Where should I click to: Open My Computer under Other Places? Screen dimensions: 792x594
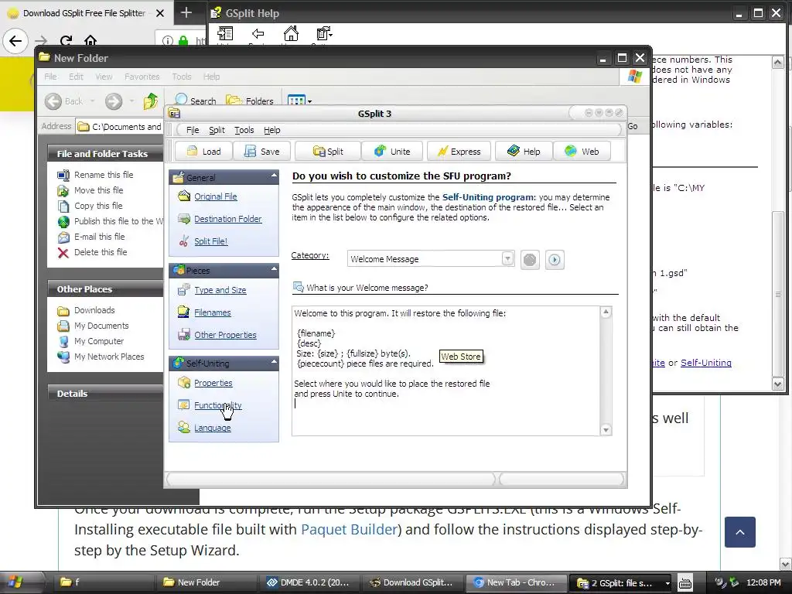(99, 341)
